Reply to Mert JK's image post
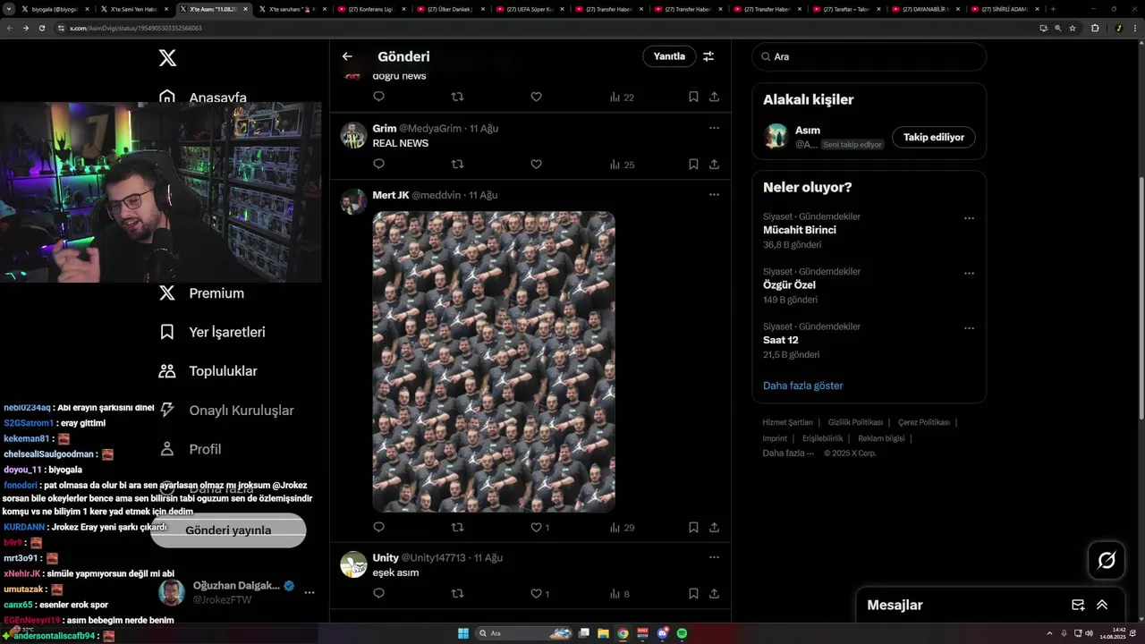The height and width of the screenshot is (644, 1145). coord(378,528)
